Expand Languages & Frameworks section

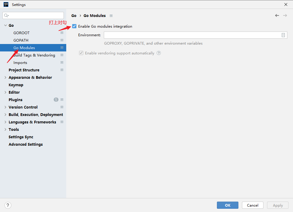click(5, 122)
